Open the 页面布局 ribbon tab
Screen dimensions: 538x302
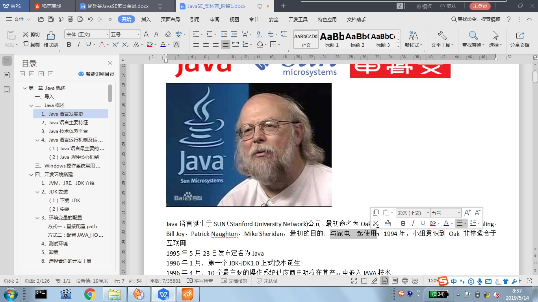click(x=171, y=19)
